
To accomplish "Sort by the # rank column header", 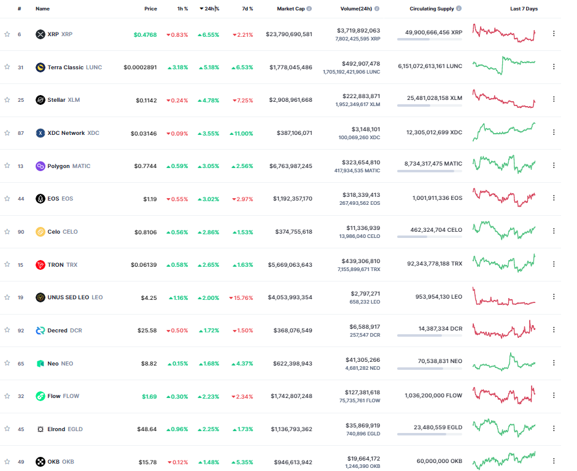I will [x=20, y=9].
